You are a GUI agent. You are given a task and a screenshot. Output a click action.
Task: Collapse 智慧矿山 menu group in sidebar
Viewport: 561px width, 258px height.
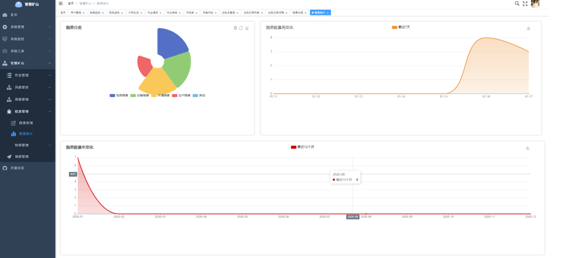coord(28,63)
